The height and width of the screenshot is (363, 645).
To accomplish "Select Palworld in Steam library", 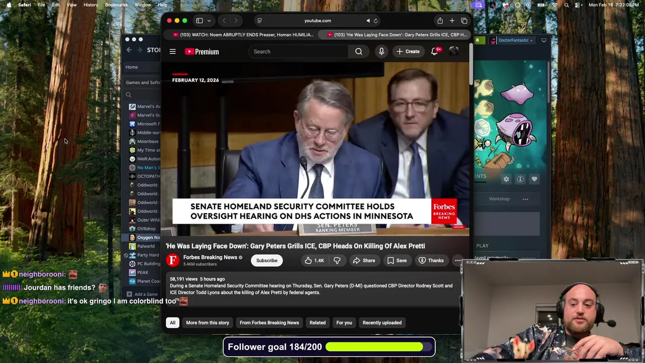I will [144, 246].
